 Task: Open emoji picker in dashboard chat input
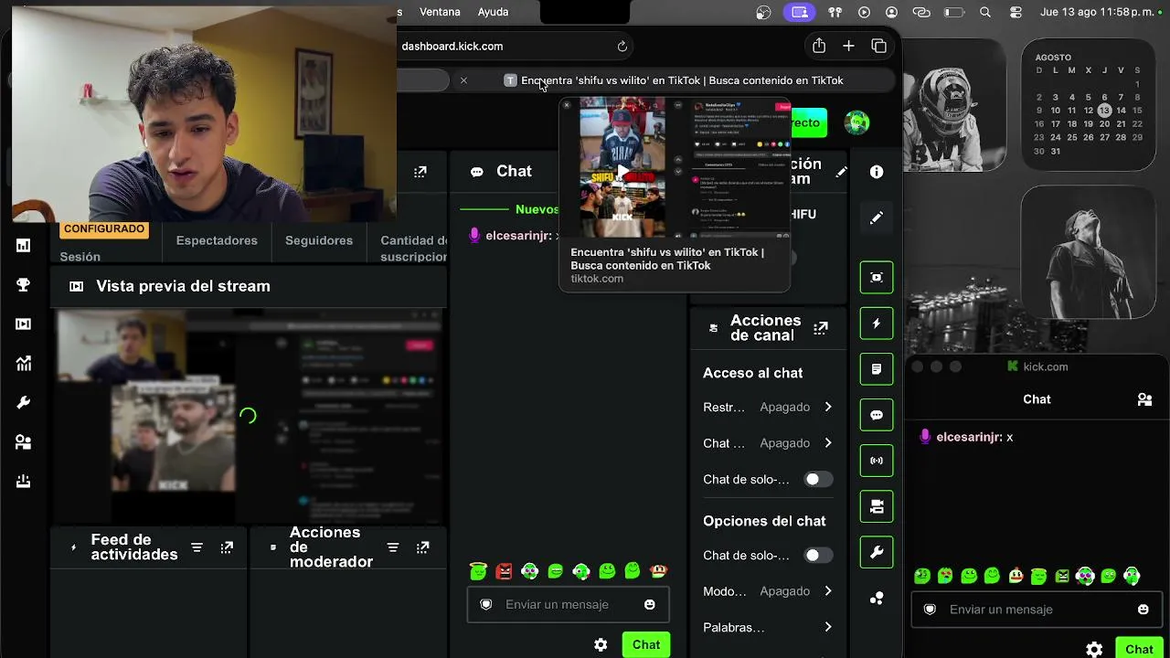coord(650,604)
